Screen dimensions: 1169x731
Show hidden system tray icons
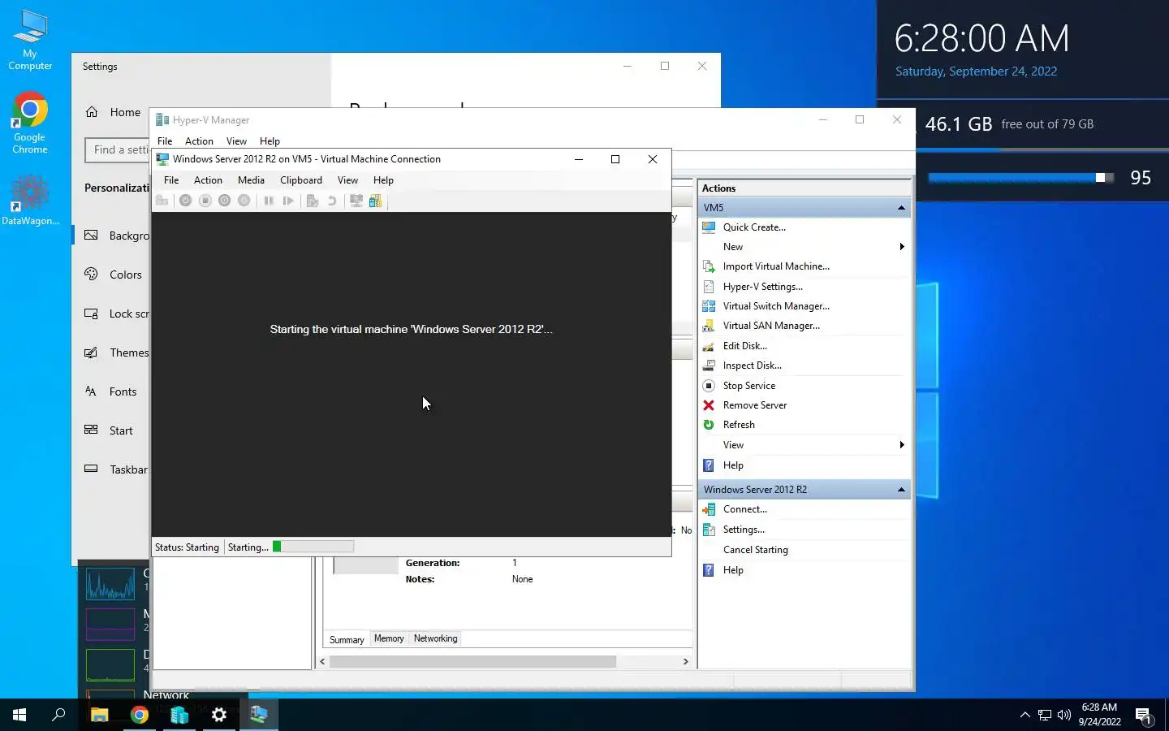(1024, 715)
